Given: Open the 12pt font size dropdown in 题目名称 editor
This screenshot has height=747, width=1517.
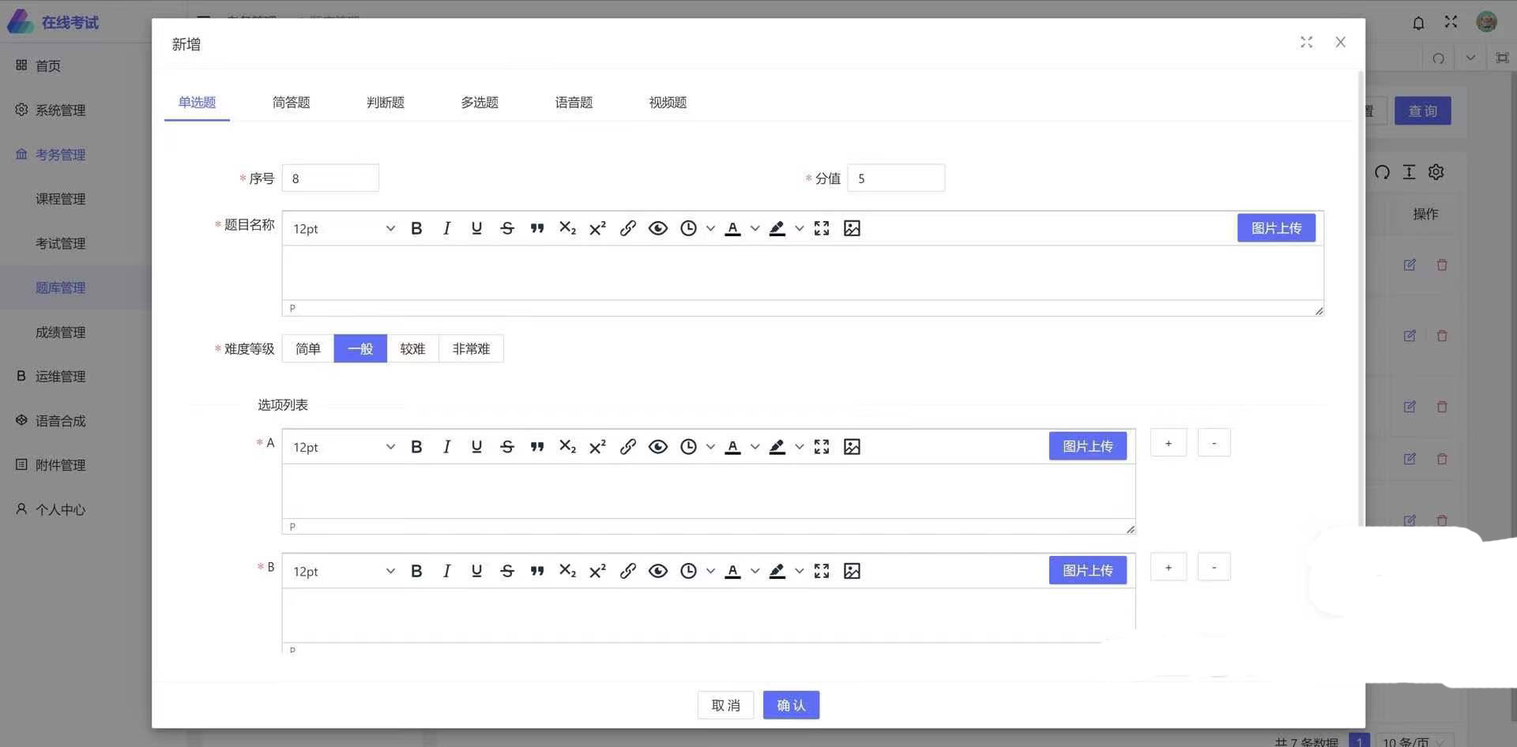Looking at the screenshot, I should [x=343, y=229].
